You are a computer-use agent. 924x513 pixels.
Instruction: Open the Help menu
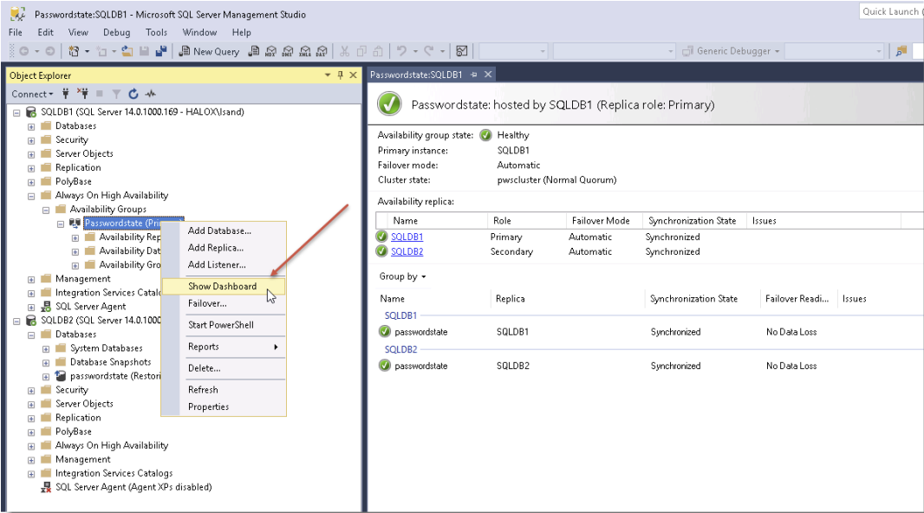tap(241, 32)
